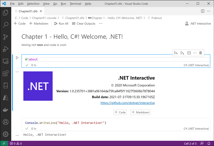This screenshot has height=146, width=214.
Task: Toggle split editor layout
Action: pyautogui.click(x=202, y=11)
